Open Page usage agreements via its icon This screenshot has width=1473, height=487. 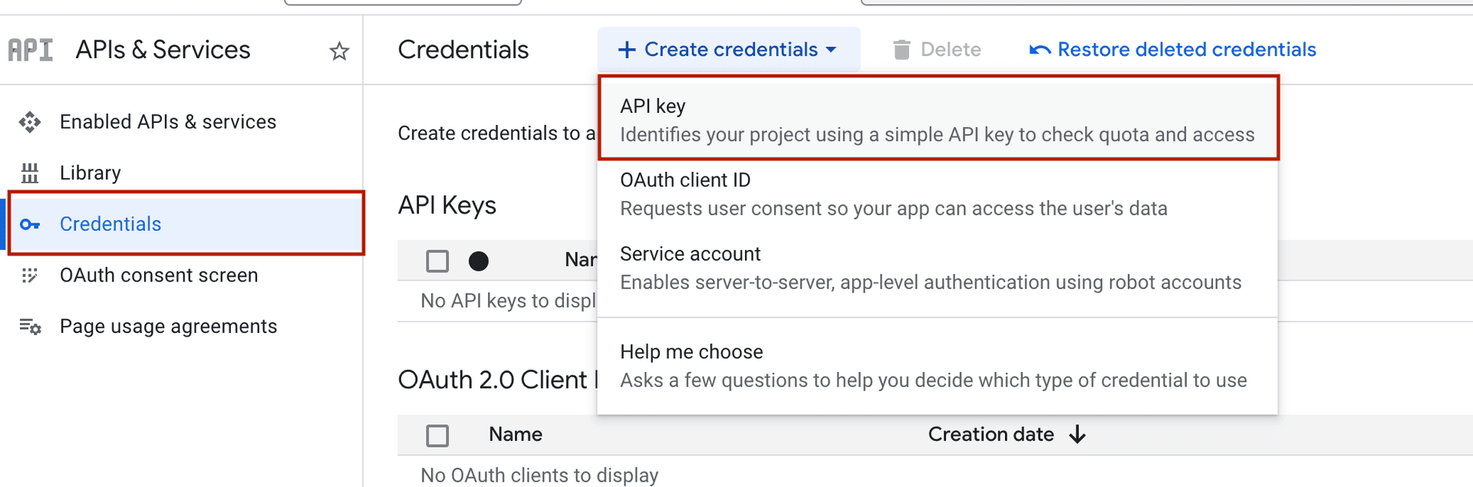coord(29,326)
